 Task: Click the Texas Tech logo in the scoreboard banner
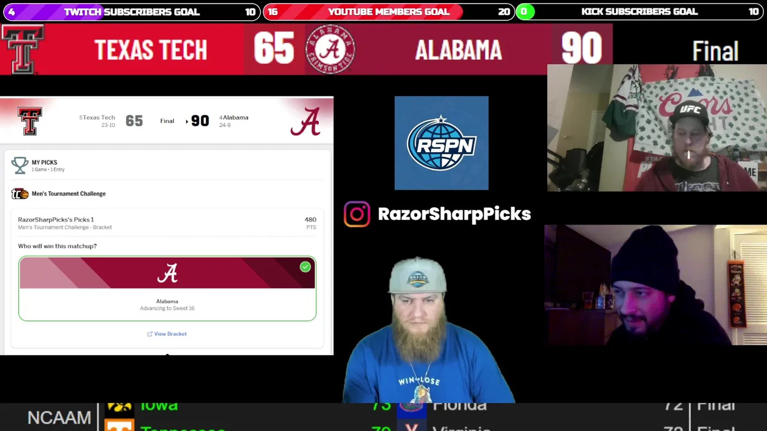[23, 50]
